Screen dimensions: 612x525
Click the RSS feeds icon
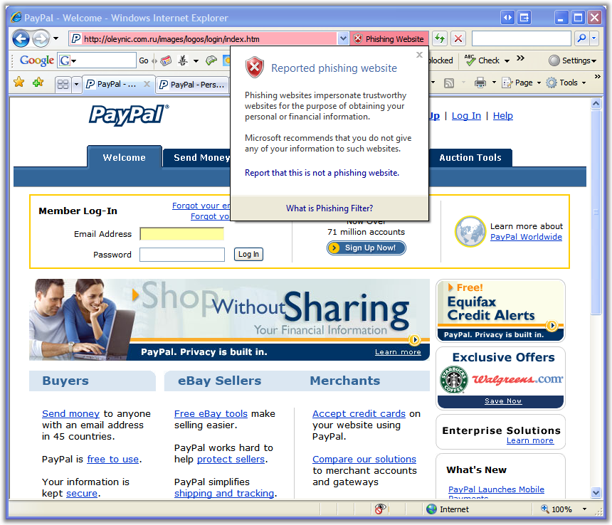click(x=449, y=83)
